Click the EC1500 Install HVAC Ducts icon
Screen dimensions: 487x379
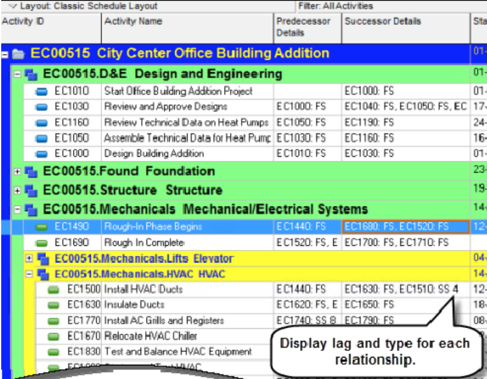(x=53, y=290)
